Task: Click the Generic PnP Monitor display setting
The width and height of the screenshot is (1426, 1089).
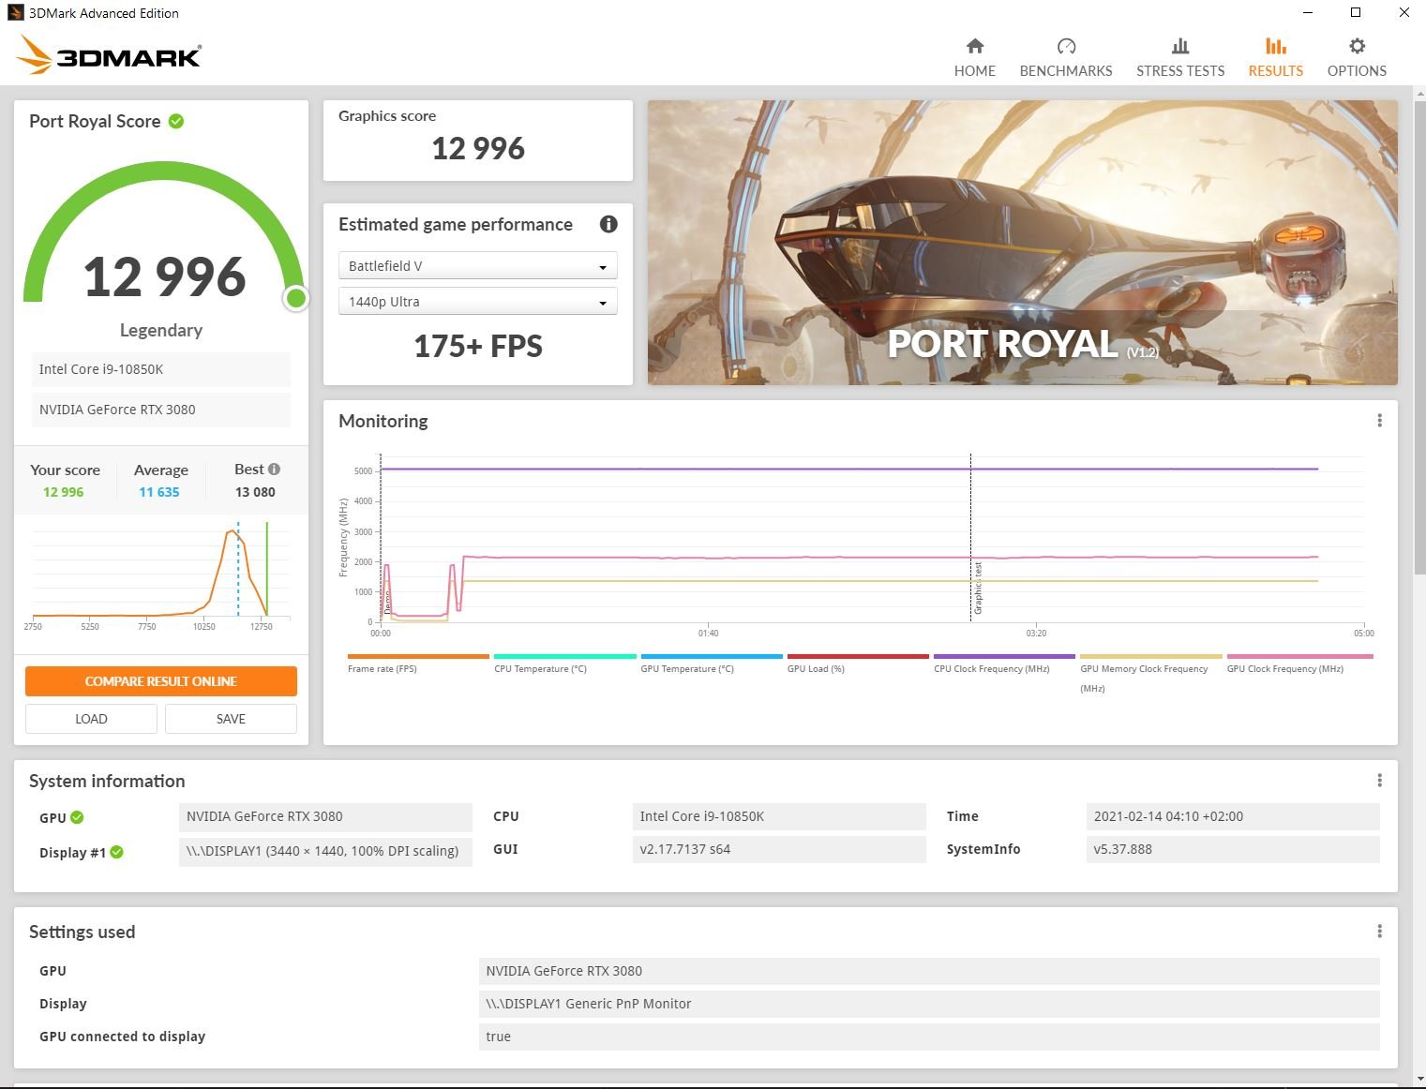Action: pyautogui.click(x=929, y=1004)
